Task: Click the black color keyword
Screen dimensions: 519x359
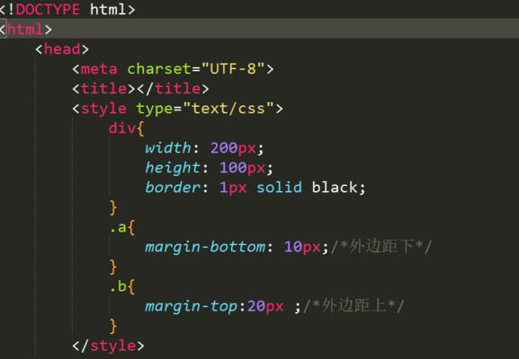Action: tap(335, 188)
